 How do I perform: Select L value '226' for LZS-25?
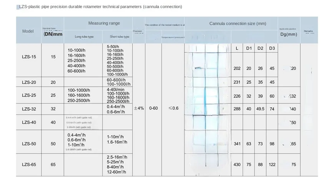[237, 96]
